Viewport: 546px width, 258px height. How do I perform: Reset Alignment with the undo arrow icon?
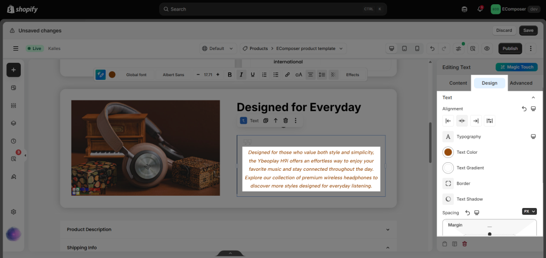524,109
